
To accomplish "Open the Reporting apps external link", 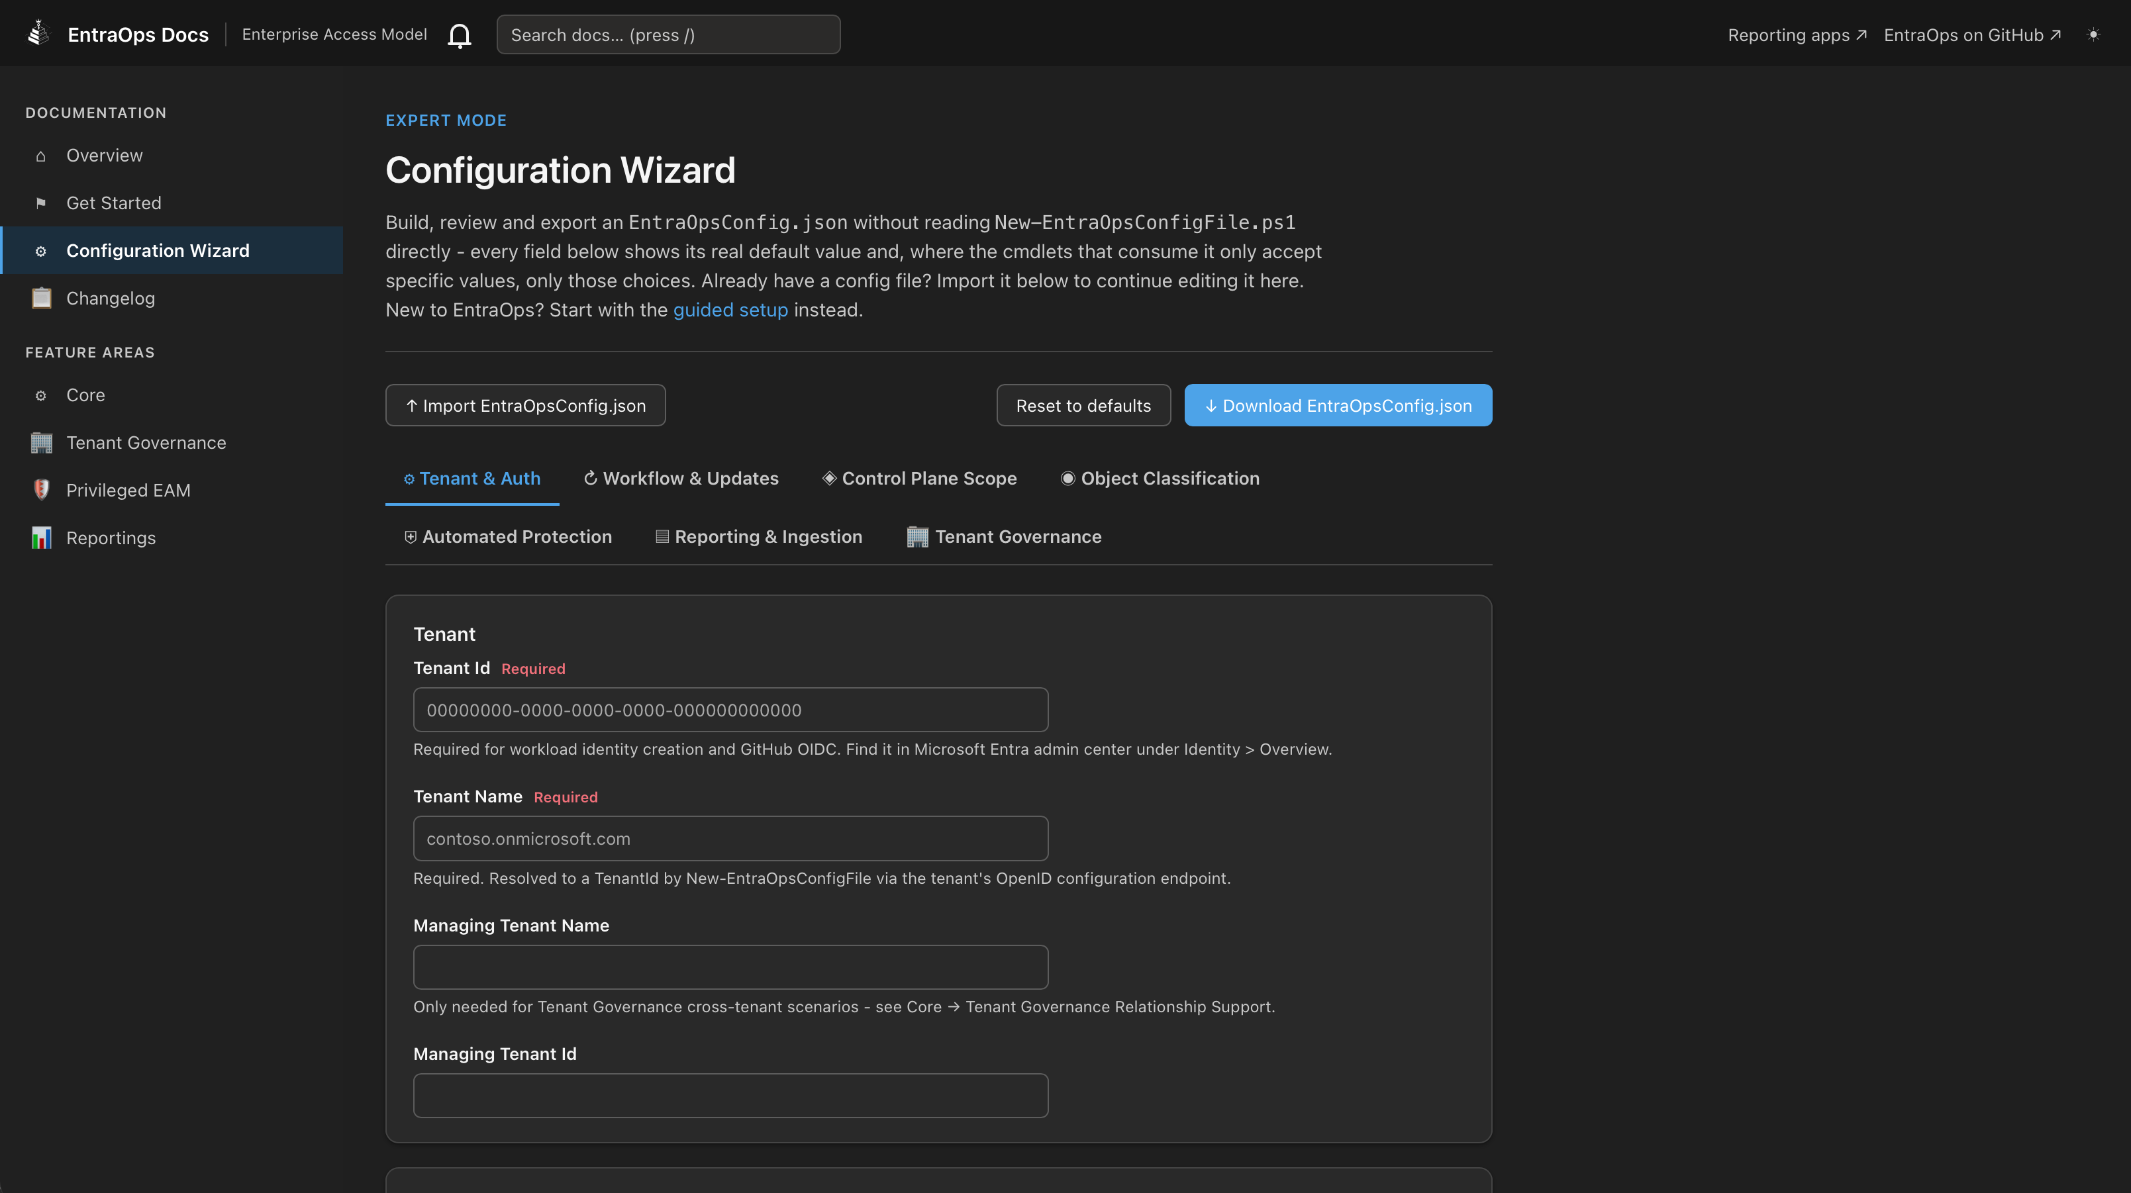I will point(1797,34).
